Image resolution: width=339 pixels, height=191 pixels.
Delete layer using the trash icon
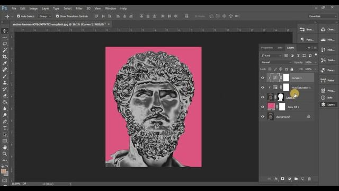point(309,179)
